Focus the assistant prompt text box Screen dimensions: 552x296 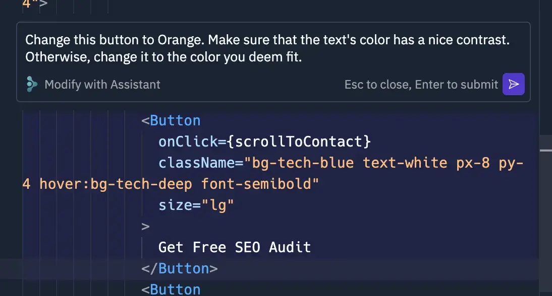[x=272, y=48]
